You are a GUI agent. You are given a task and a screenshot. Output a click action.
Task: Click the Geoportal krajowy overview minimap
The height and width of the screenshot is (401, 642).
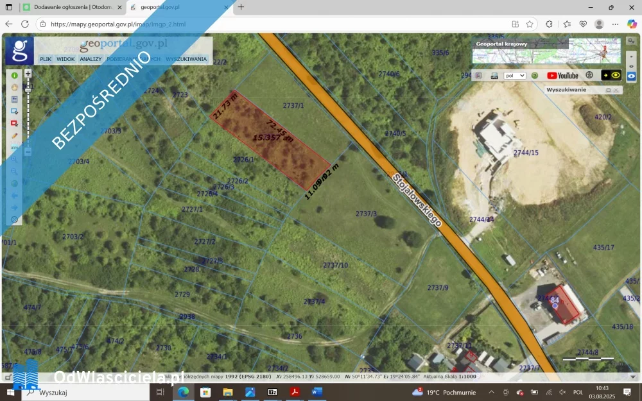click(546, 51)
